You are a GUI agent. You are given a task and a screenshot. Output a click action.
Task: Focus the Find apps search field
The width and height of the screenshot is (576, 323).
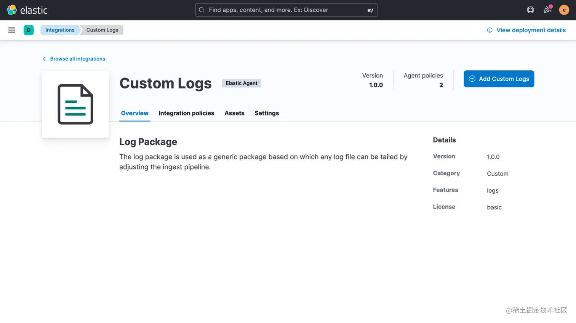click(286, 10)
